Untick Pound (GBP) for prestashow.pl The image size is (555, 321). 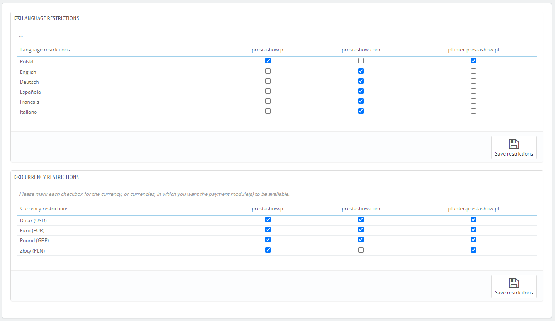[268, 240]
